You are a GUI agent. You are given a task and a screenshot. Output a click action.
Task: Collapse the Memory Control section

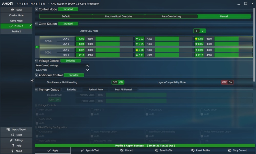(x=36, y=89)
